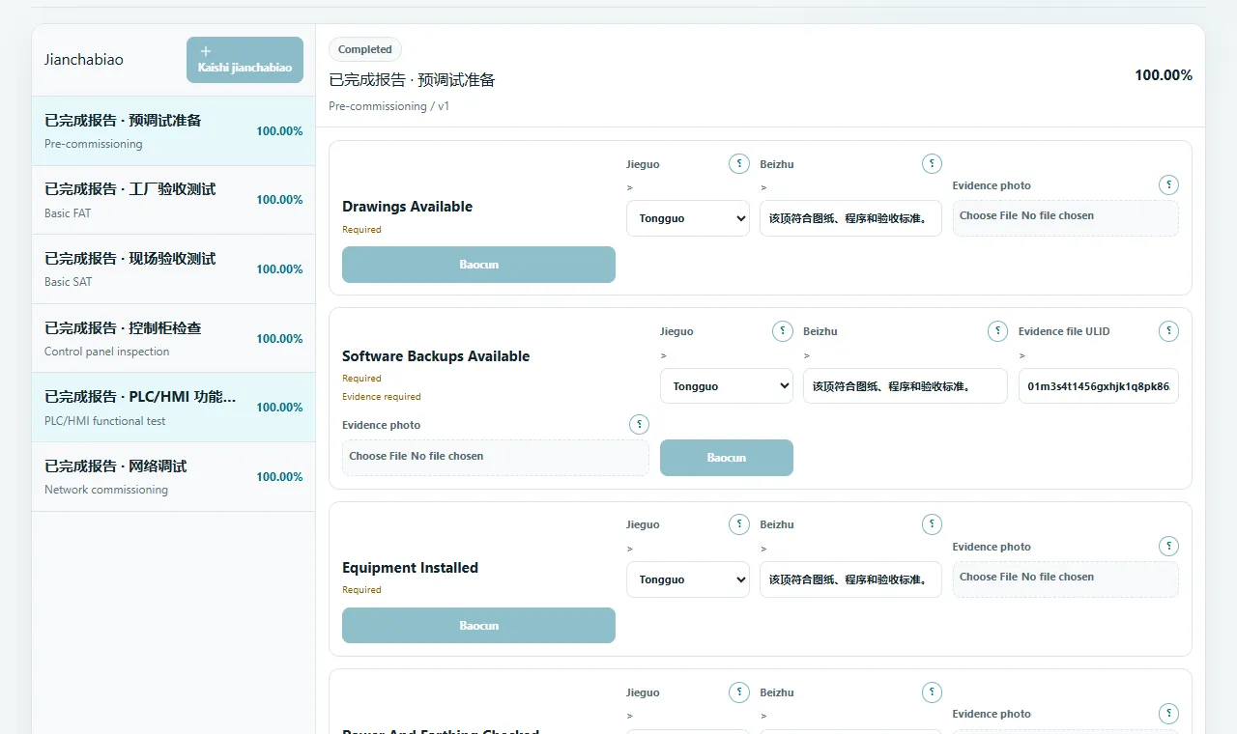Open Beizhu help icon in Drawings Available row
The width and height of the screenshot is (1237, 734).
click(932, 164)
